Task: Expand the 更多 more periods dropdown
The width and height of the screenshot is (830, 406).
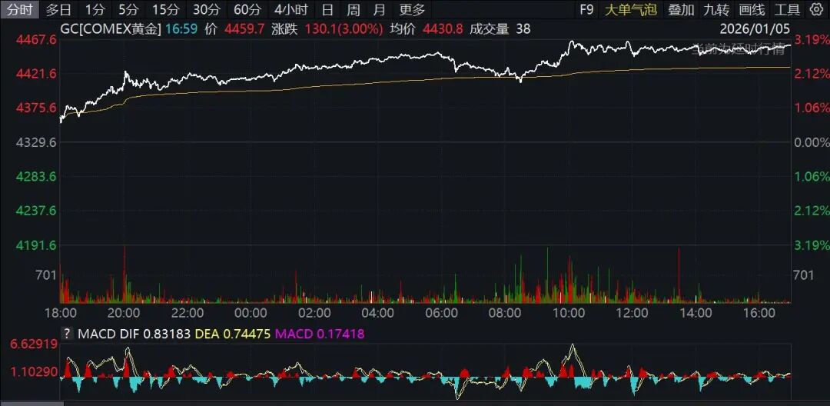Action: (412, 10)
